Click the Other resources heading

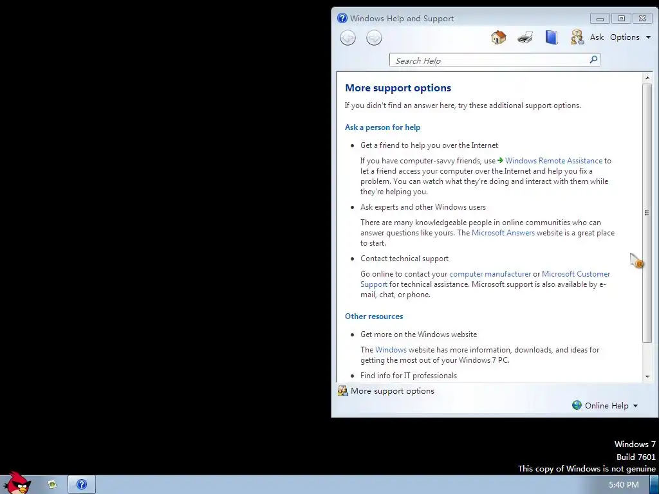[374, 316]
